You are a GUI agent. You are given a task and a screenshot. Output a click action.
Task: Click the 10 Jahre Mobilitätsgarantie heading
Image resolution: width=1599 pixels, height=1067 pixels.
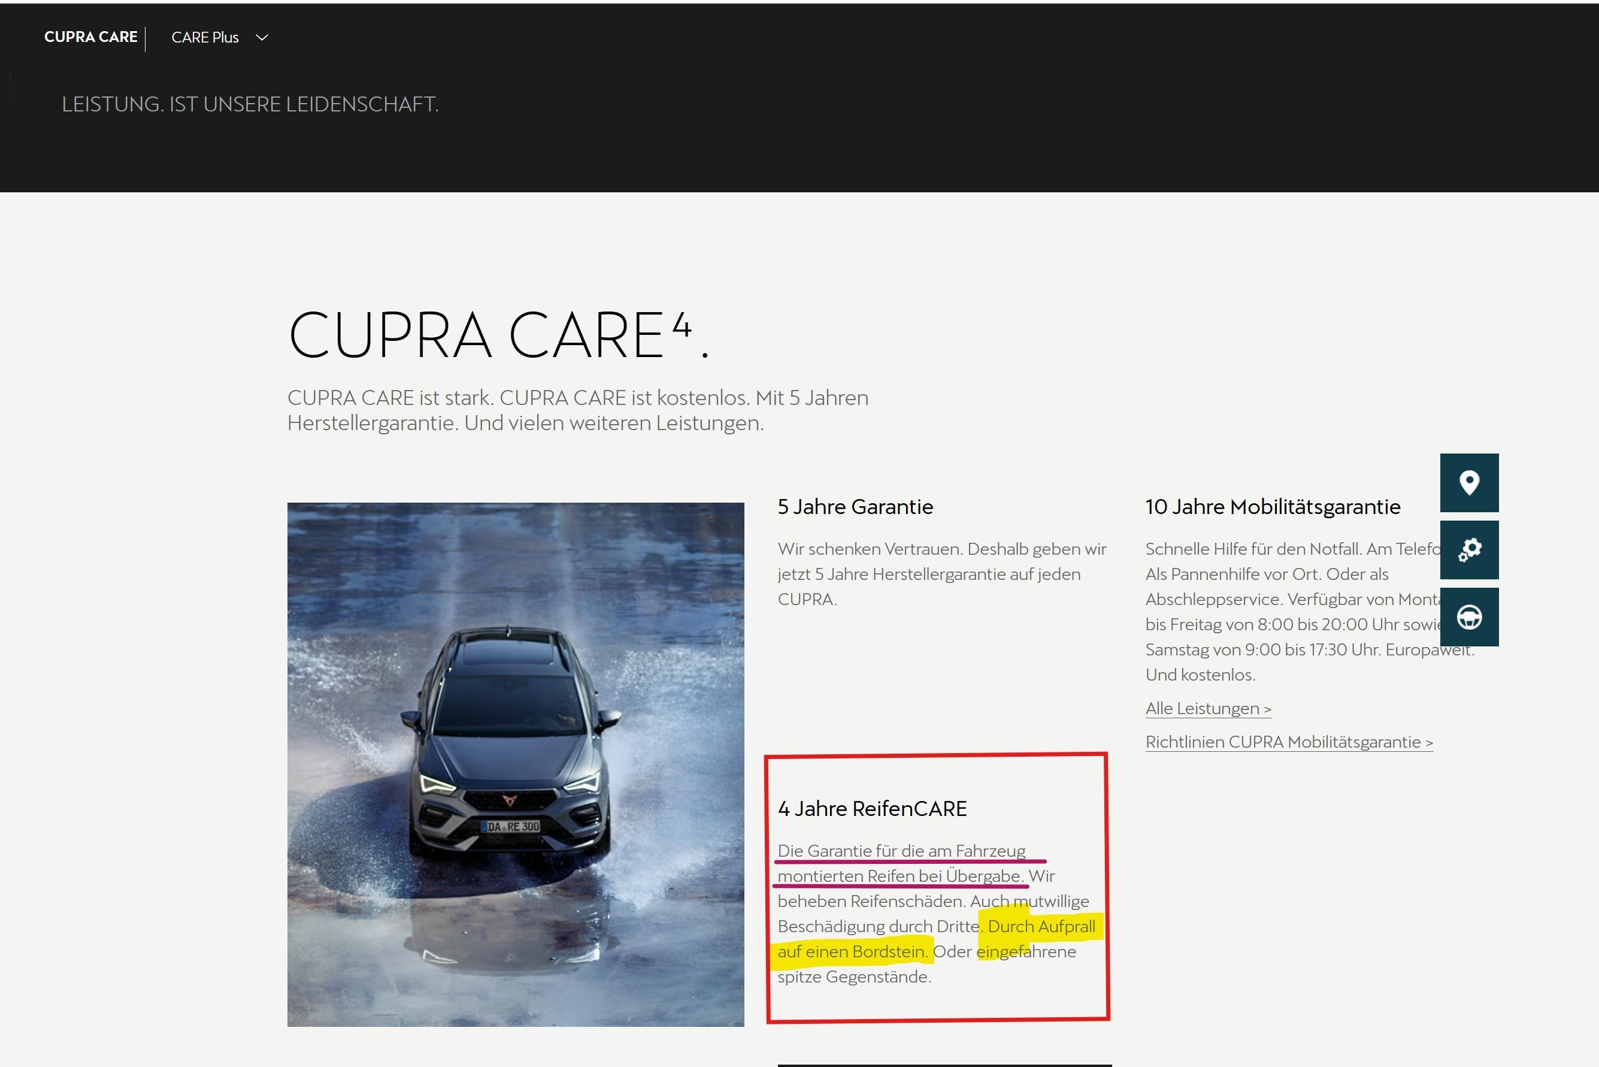click(1273, 507)
